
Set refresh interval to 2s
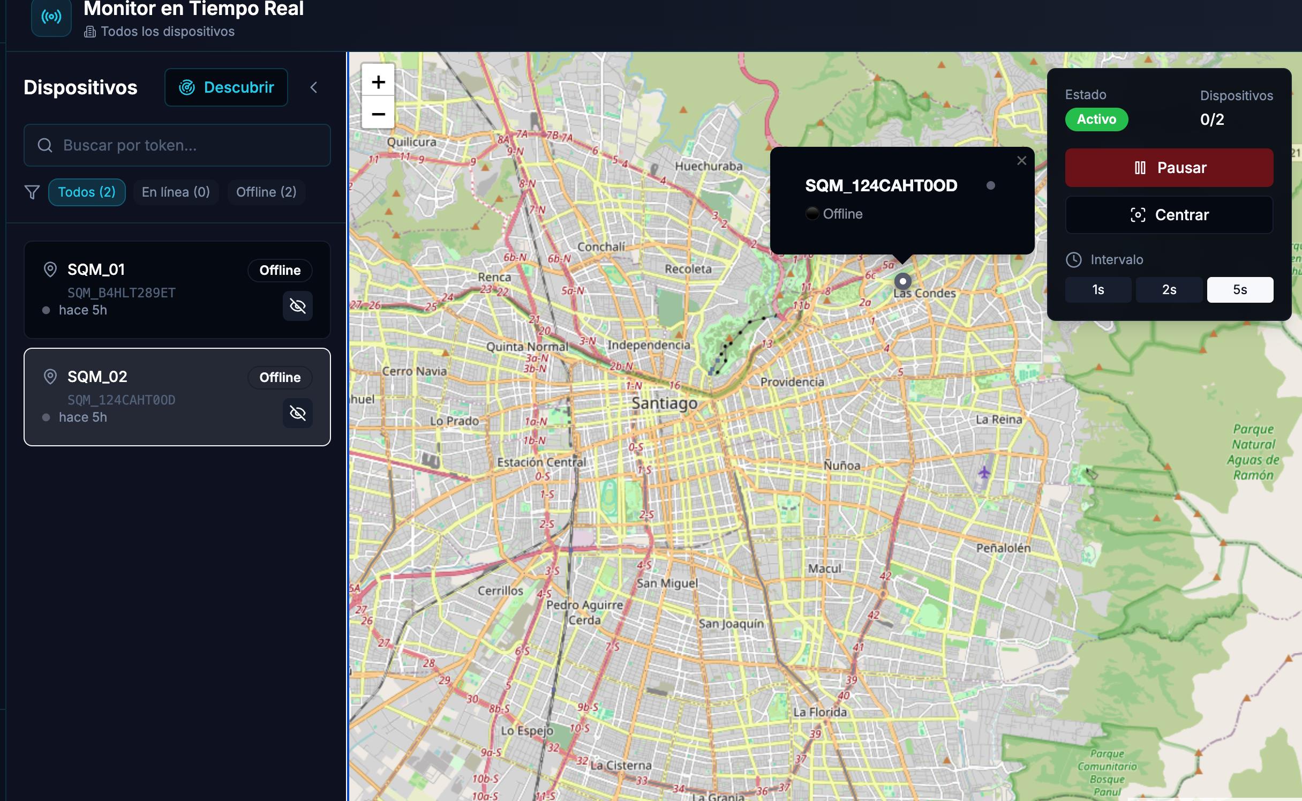(1169, 290)
